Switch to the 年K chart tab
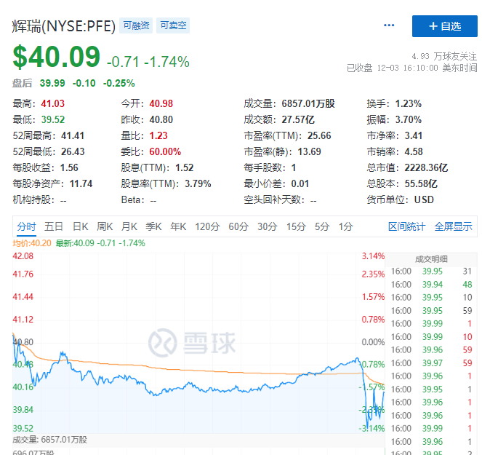The width and height of the screenshot is (482, 455). coord(178,226)
